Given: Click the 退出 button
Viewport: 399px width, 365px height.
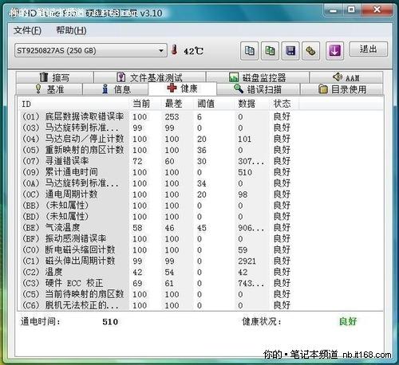Looking at the screenshot, I should click(369, 49).
